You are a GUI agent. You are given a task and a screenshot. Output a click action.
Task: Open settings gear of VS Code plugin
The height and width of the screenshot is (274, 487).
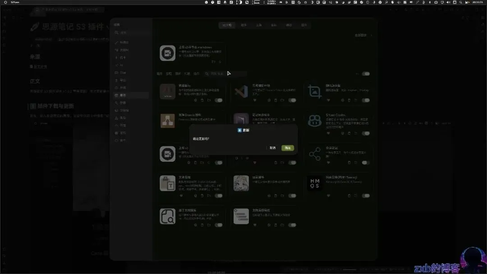pyautogui.click(x=269, y=100)
